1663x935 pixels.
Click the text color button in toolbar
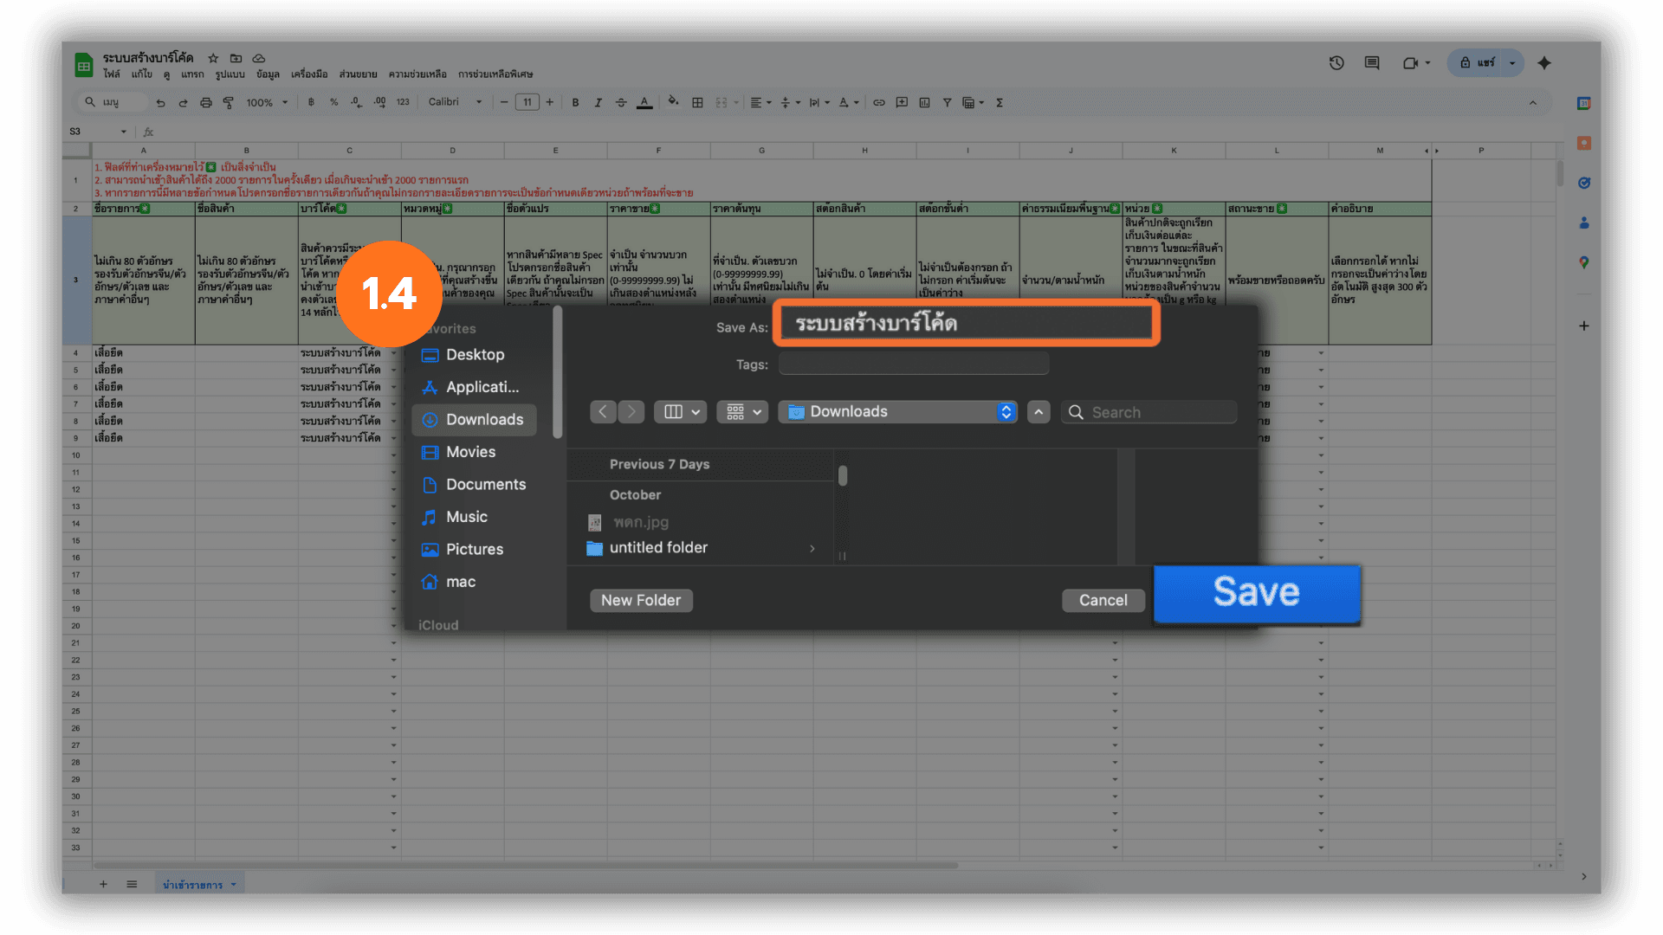point(644,103)
